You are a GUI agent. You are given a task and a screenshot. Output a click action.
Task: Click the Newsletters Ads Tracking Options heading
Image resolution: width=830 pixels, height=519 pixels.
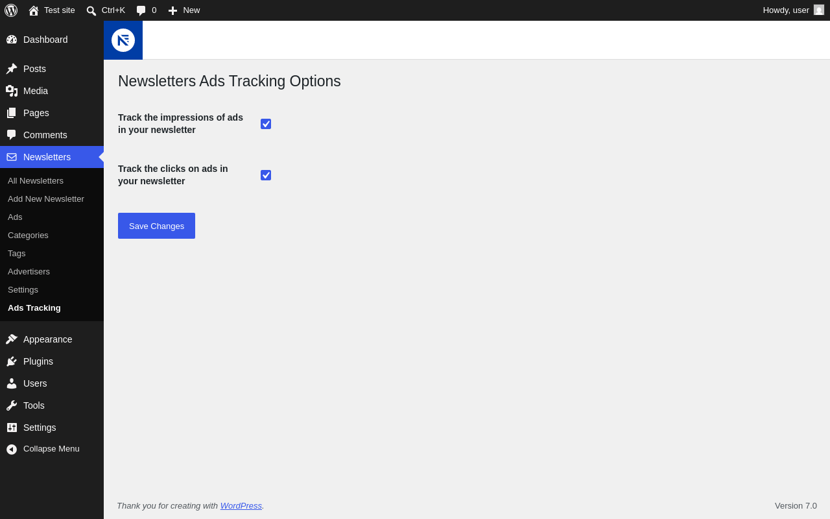click(x=230, y=81)
